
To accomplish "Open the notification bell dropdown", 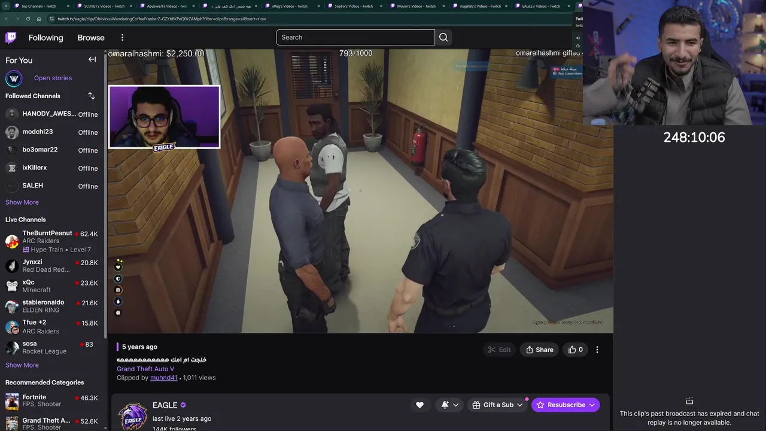I will point(449,405).
